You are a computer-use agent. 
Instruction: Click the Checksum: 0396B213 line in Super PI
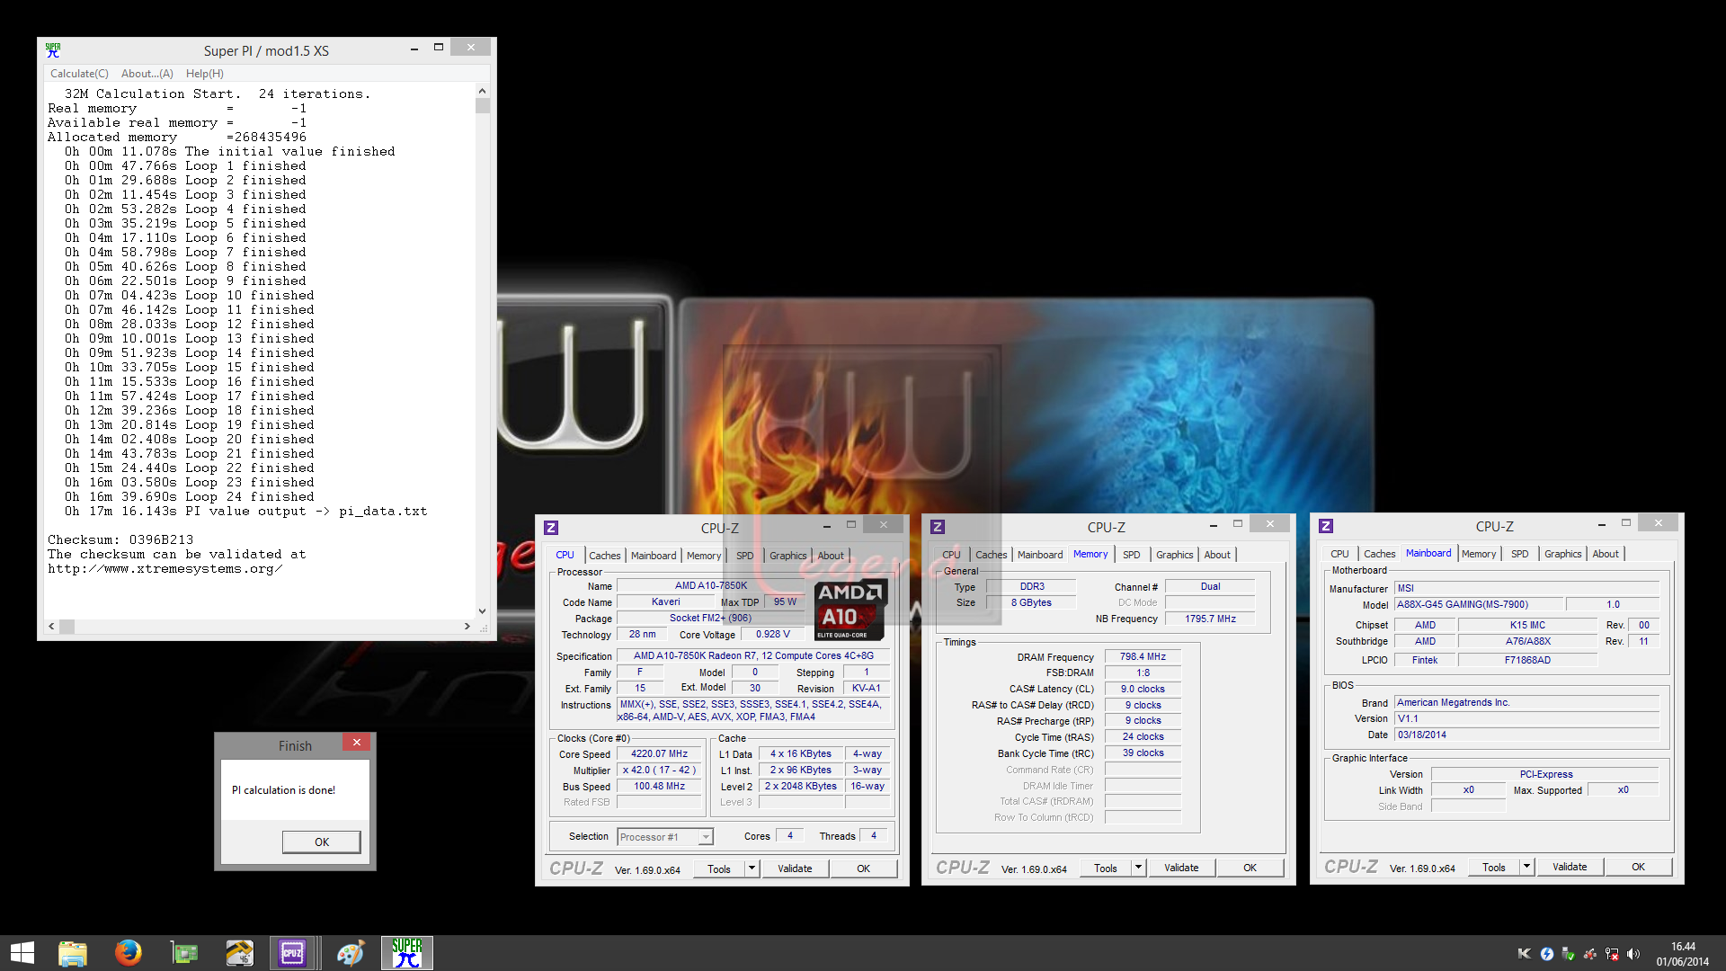click(120, 540)
